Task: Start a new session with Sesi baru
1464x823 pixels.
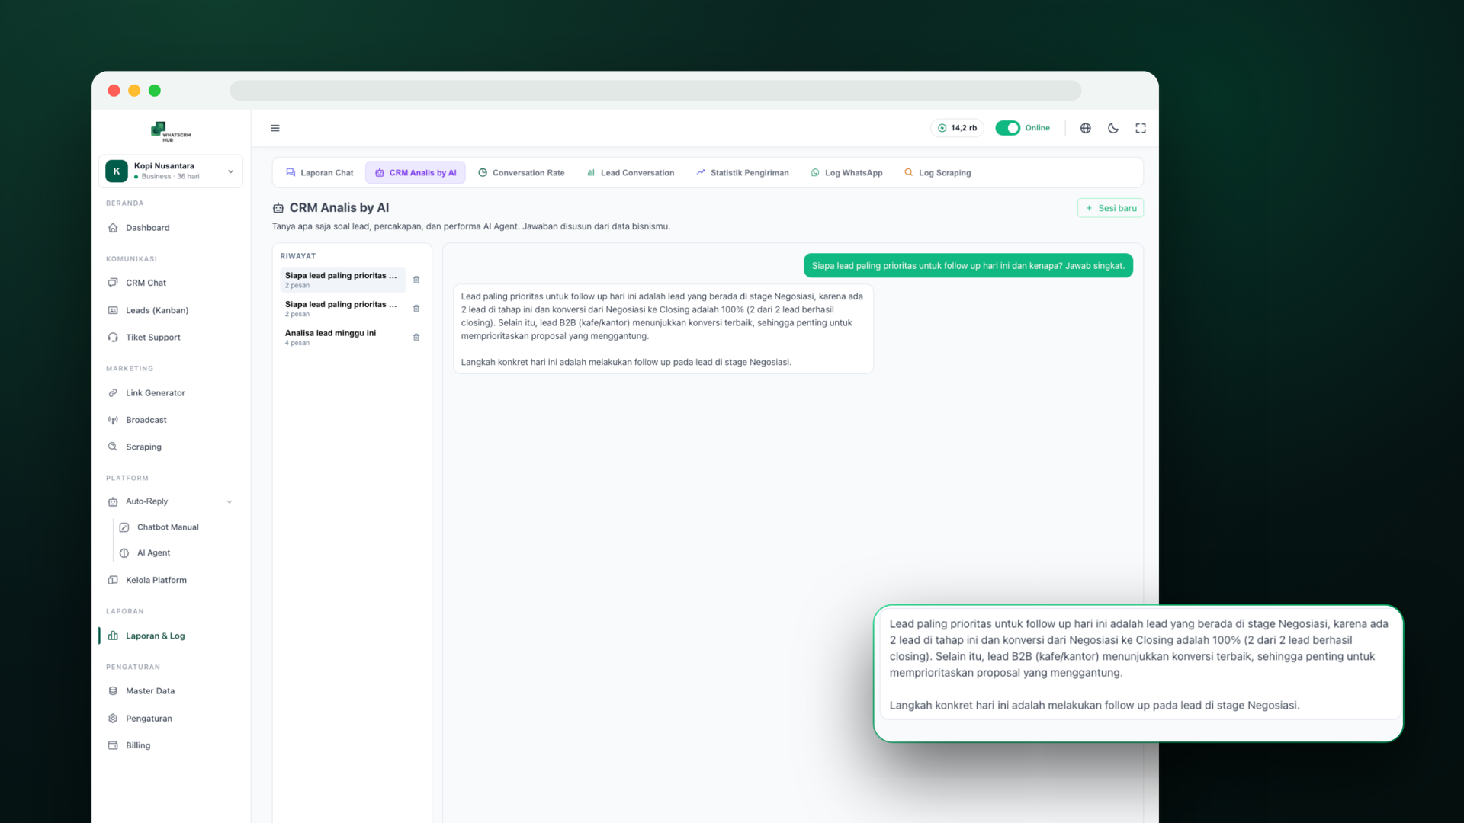Action: 1110,208
